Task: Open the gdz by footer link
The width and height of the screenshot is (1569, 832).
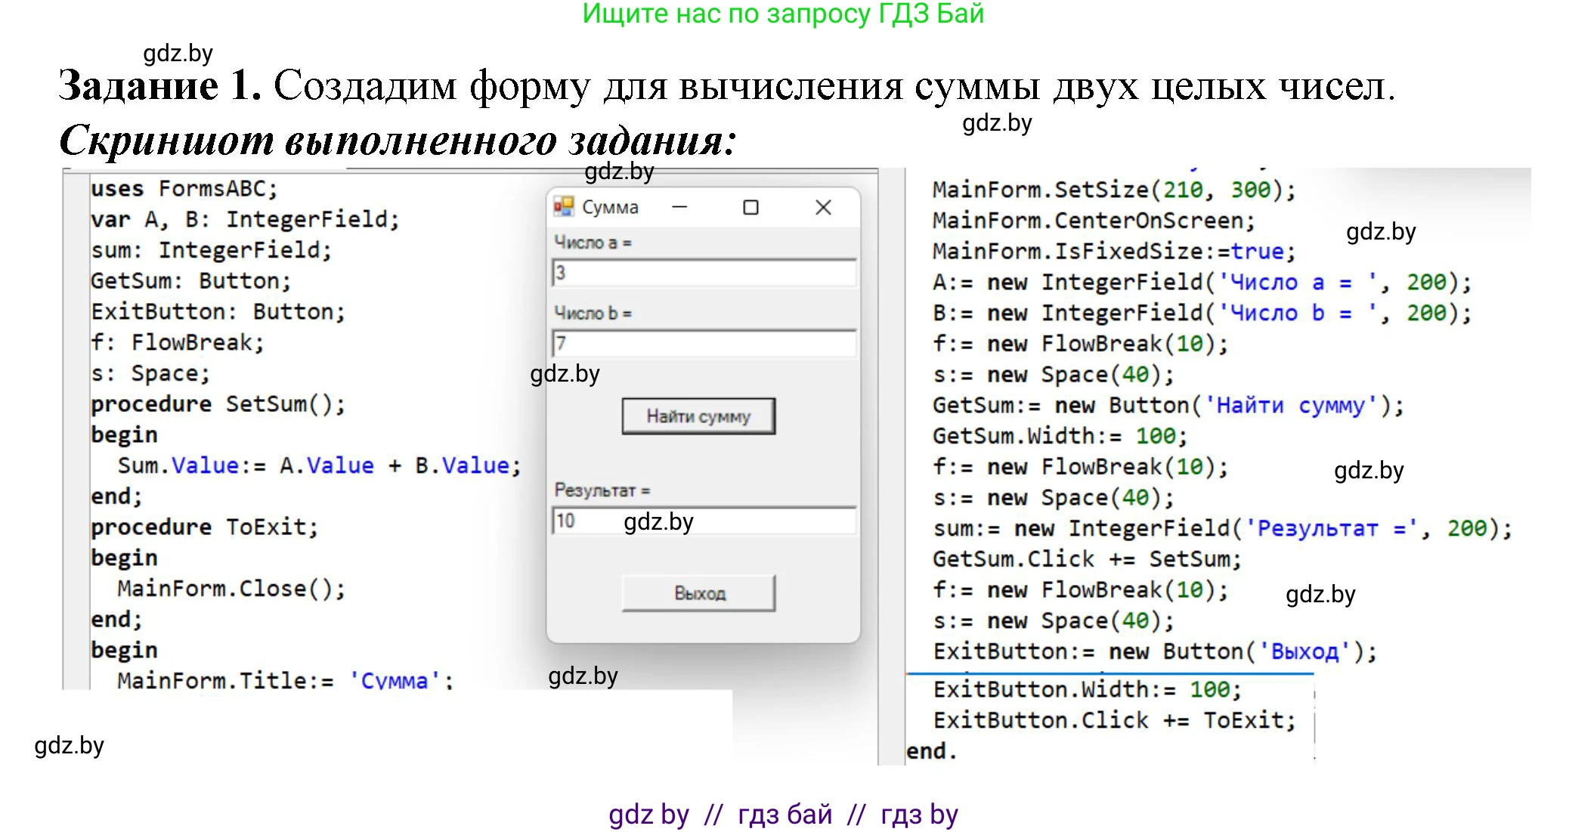Action: coord(648,815)
